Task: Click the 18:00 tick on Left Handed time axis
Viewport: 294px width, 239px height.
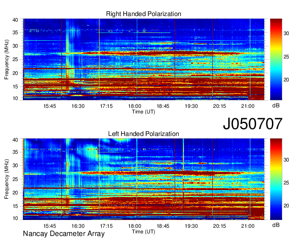Action: pyautogui.click(x=134, y=226)
